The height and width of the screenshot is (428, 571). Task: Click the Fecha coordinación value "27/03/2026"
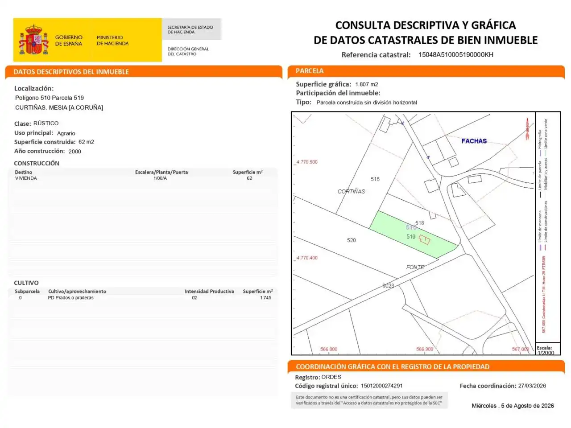(532, 386)
